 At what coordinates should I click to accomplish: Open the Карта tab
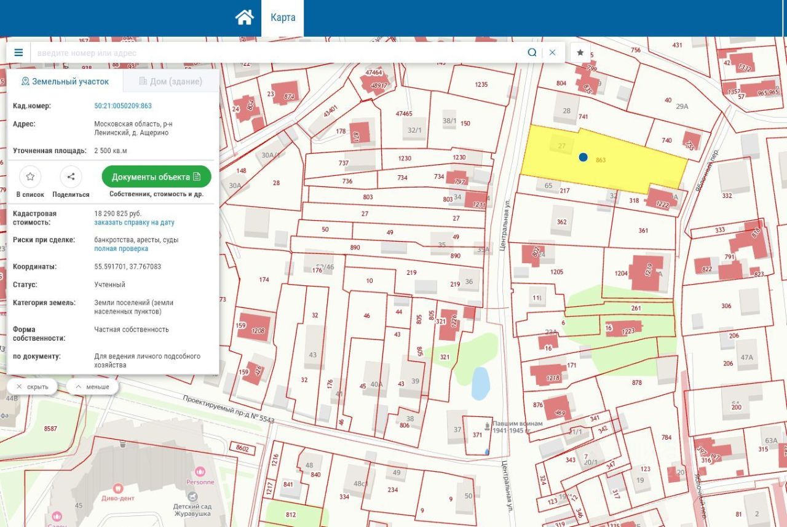point(283,17)
